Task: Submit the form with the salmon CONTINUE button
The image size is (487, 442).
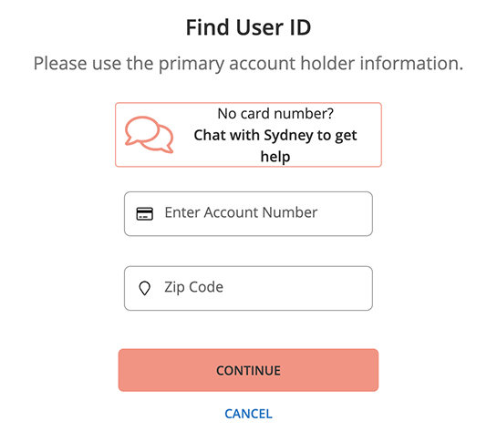Action: 248,370
